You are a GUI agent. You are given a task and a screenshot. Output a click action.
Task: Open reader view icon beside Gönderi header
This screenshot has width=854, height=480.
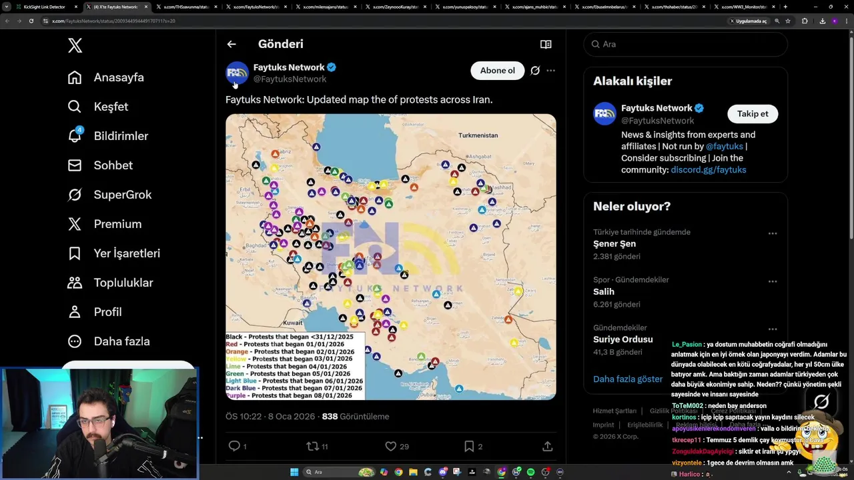coord(546,44)
